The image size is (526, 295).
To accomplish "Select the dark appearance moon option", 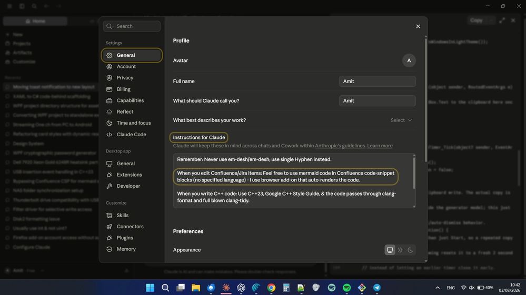I will (x=410, y=250).
